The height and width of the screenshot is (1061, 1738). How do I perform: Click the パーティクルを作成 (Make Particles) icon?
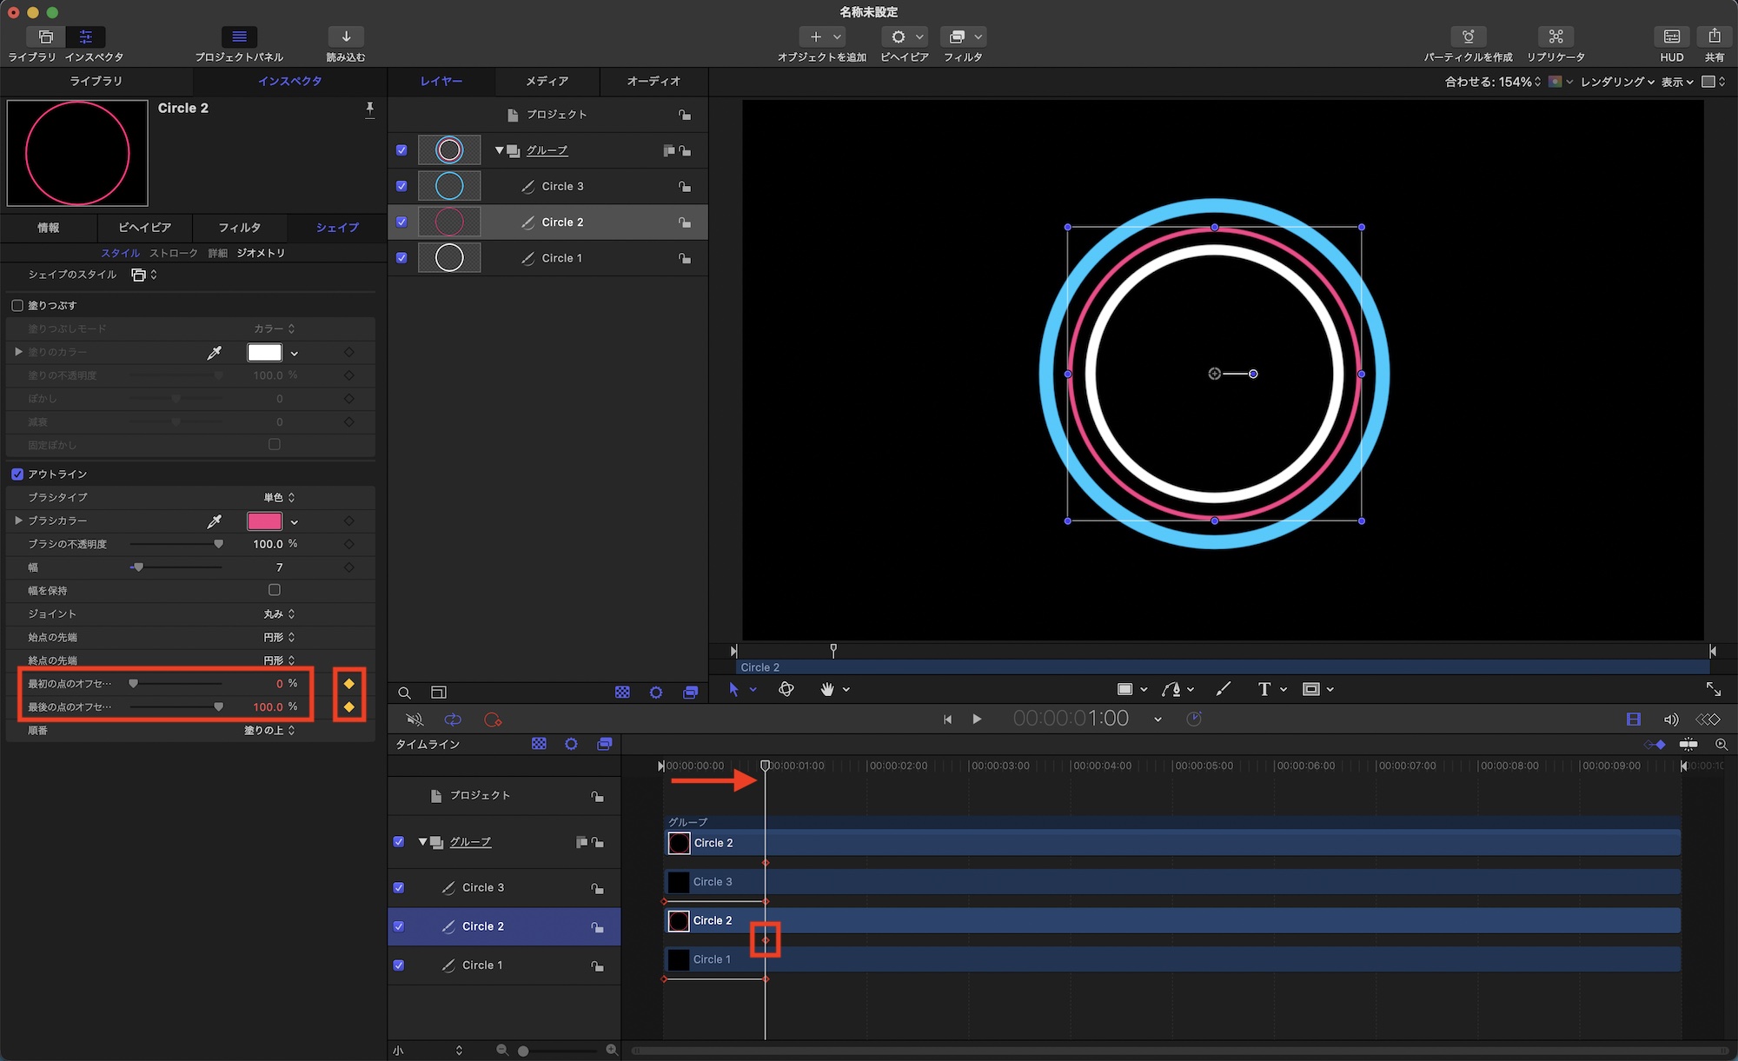(x=1468, y=36)
